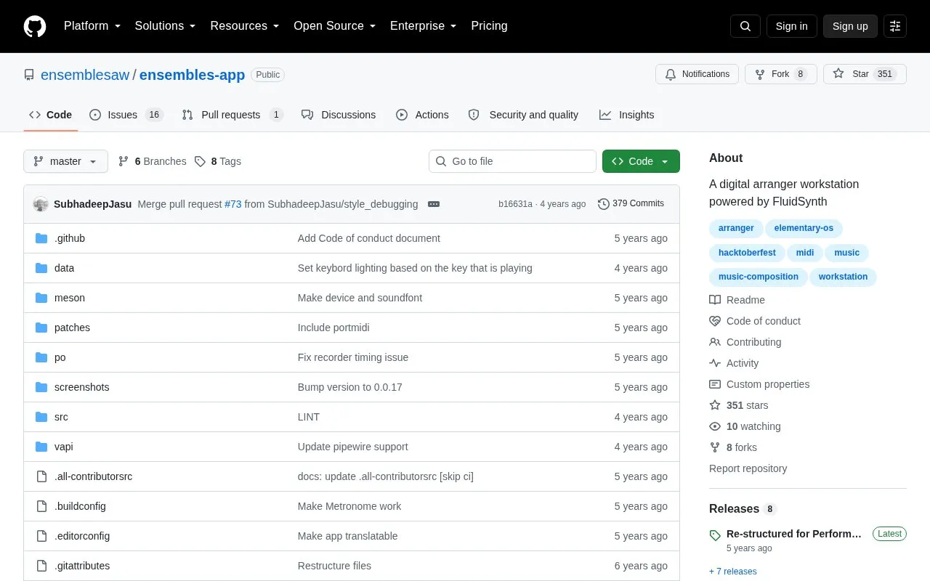Open the Actions tab
The height and width of the screenshot is (581, 930).
tap(422, 115)
